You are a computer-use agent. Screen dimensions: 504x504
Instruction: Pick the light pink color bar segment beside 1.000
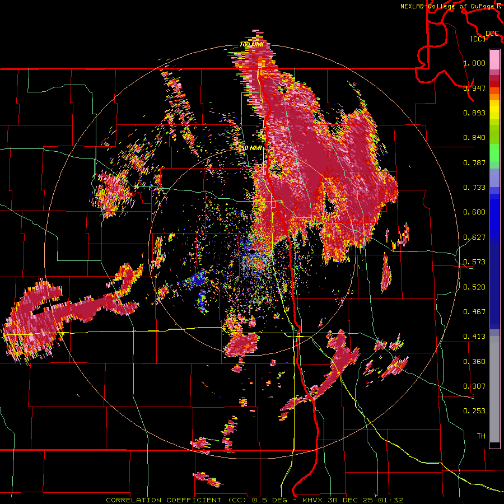(x=494, y=60)
